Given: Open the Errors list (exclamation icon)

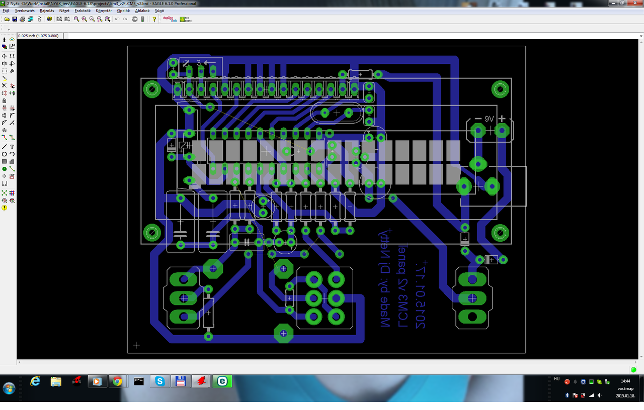Looking at the screenshot, I should (5, 208).
